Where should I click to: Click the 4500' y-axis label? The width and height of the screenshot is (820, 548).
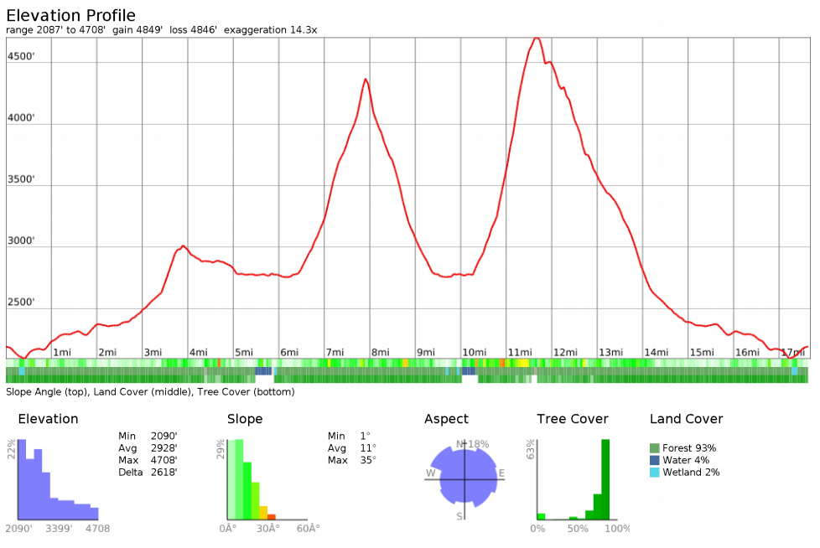[x=21, y=56]
